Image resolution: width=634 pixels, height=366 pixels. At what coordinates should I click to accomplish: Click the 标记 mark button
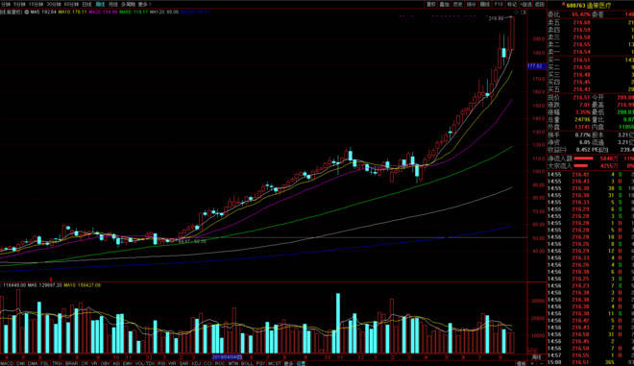coord(512,4)
